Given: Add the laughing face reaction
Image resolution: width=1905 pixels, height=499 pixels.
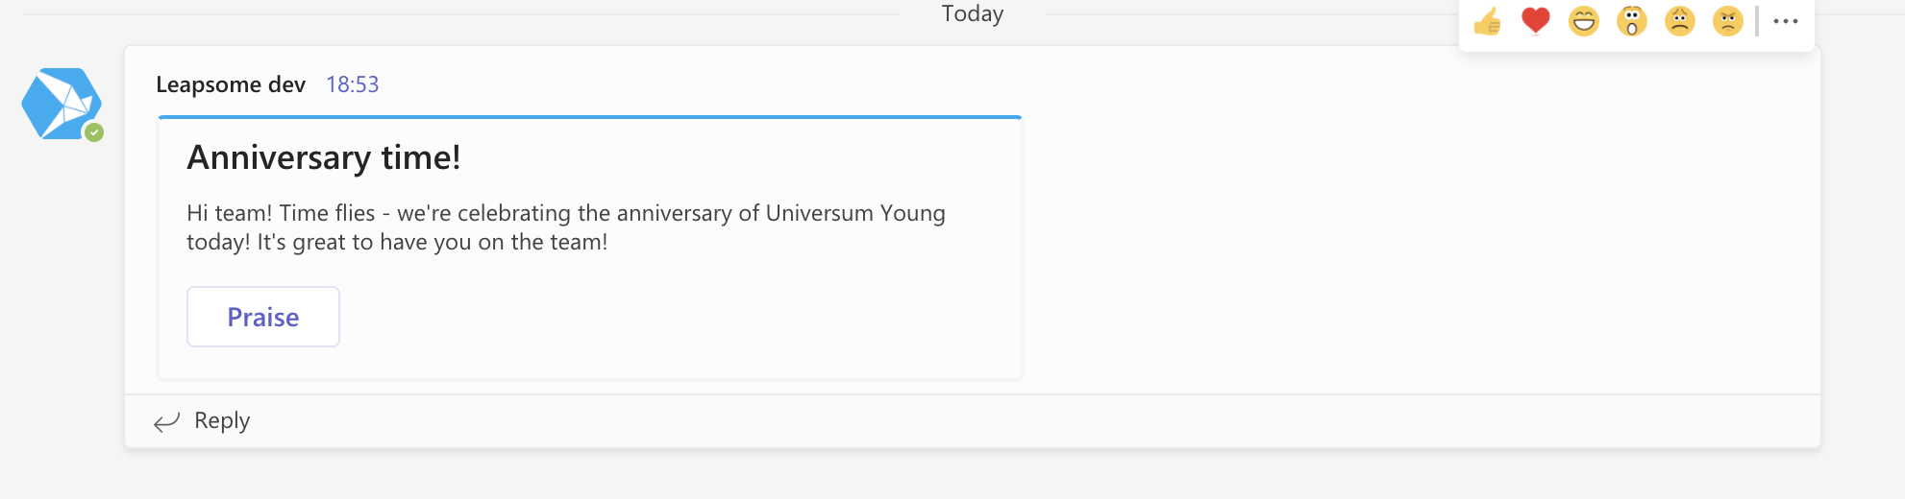Looking at the screenshot, I should (x=1584, y=20).
